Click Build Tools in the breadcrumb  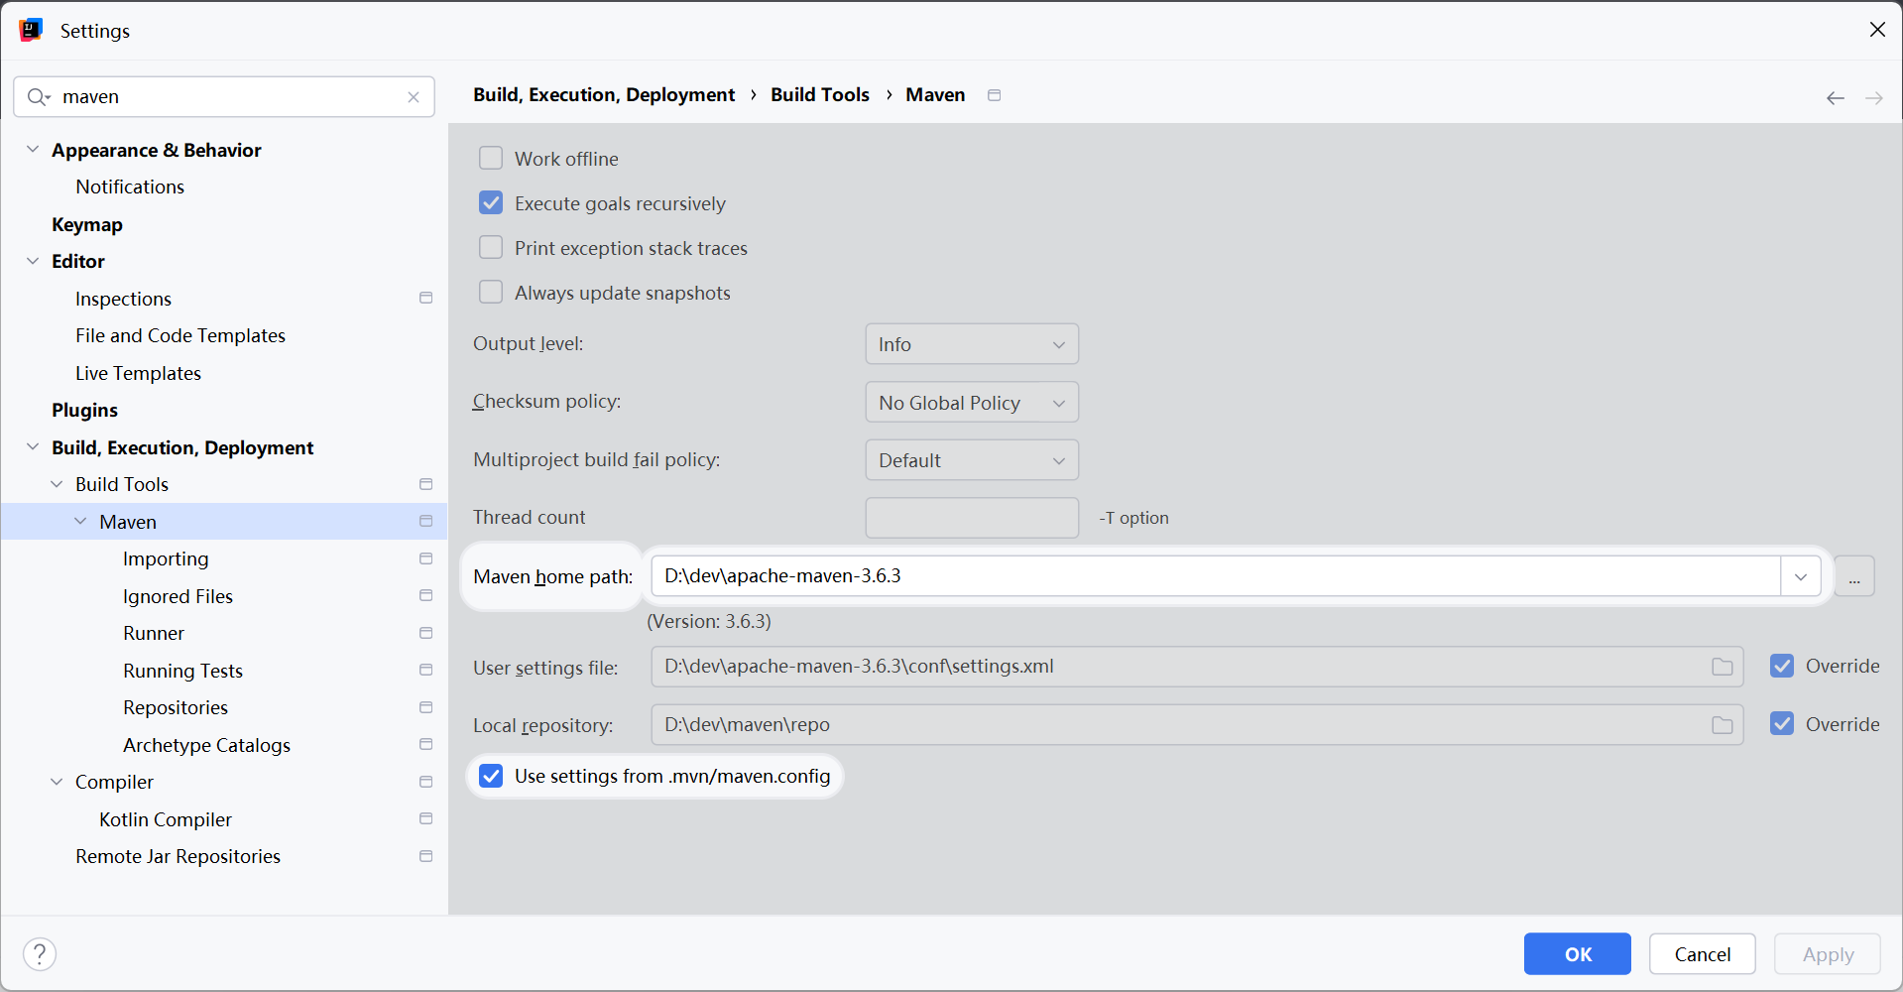(820, 94)
